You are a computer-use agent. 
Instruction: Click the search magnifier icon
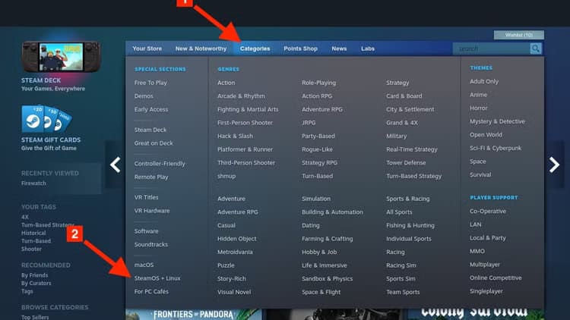point(536,49)
